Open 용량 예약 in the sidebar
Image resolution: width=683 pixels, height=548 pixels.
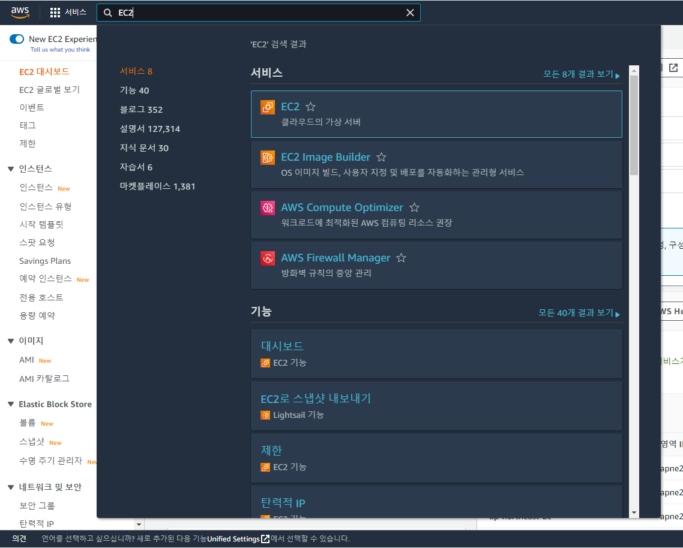(x=37, y=316)
